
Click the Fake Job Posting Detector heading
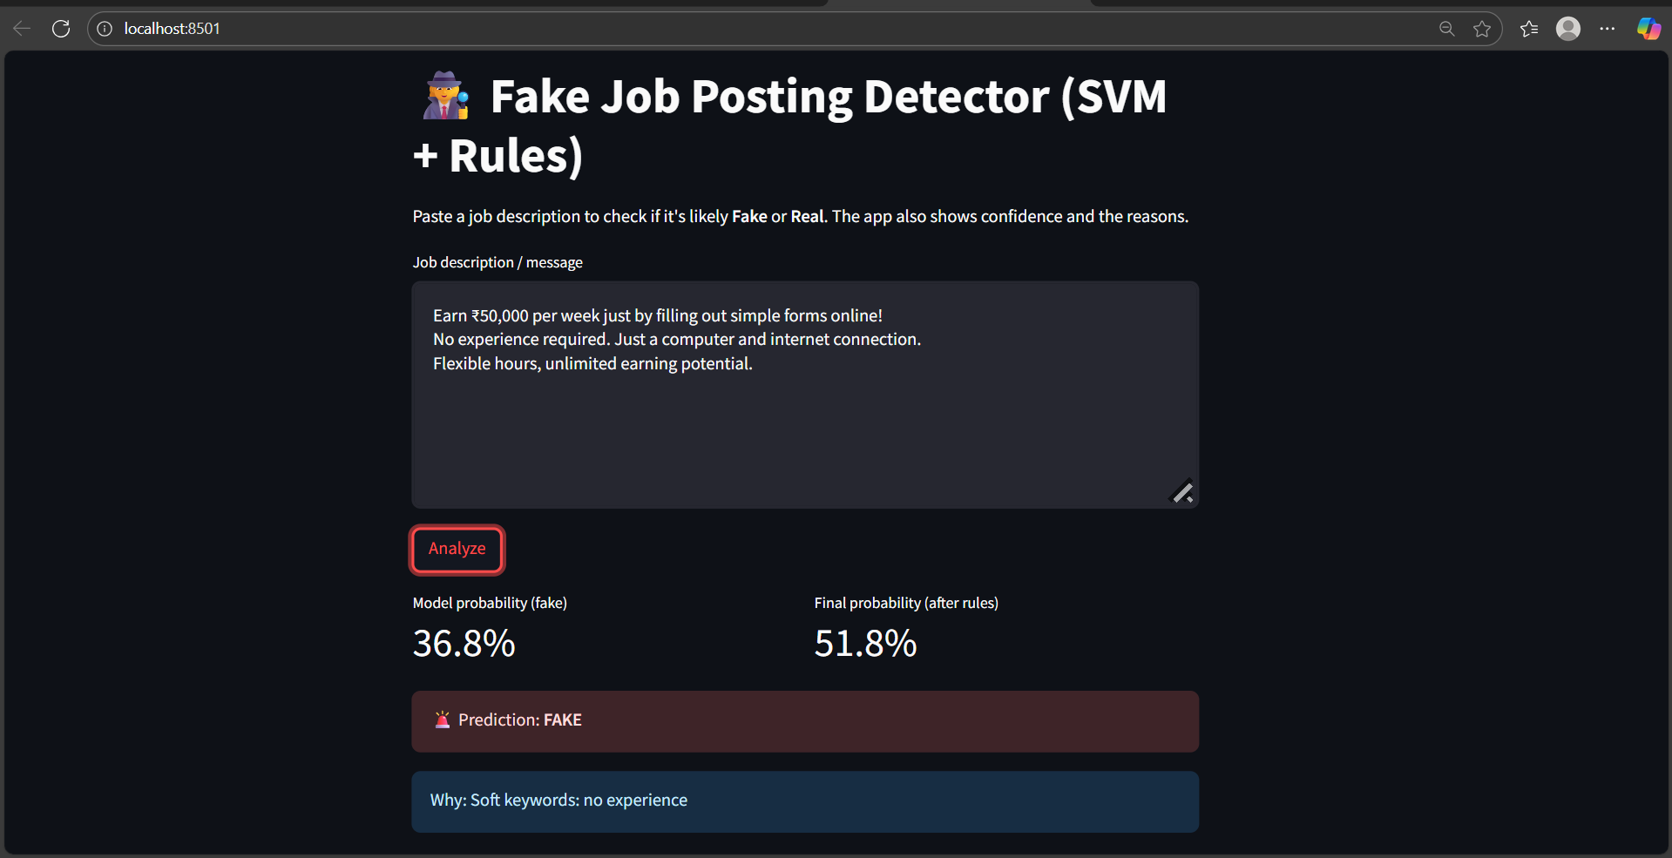click(x=789, y=125)
